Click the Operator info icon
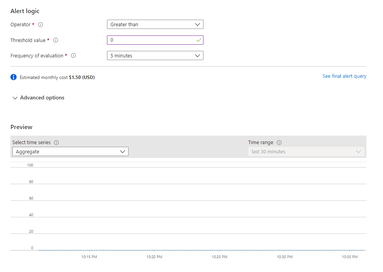The image size is (383, 272). coord(41,25)
